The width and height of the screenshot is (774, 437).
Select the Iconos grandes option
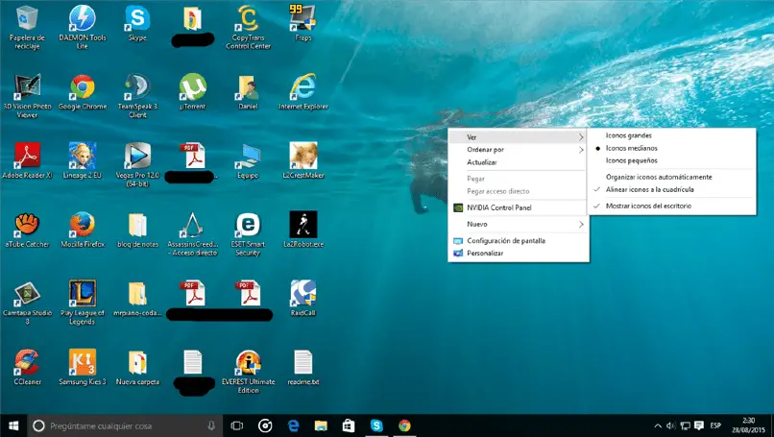[x=629, y=135]
